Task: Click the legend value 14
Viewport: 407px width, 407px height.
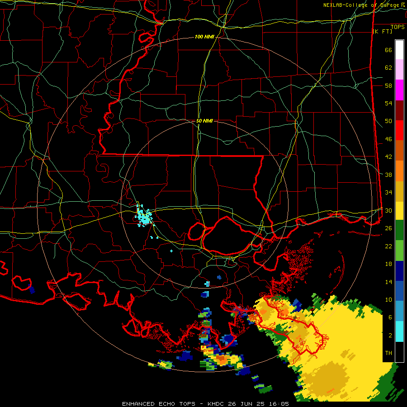Action: pos(388,282)
